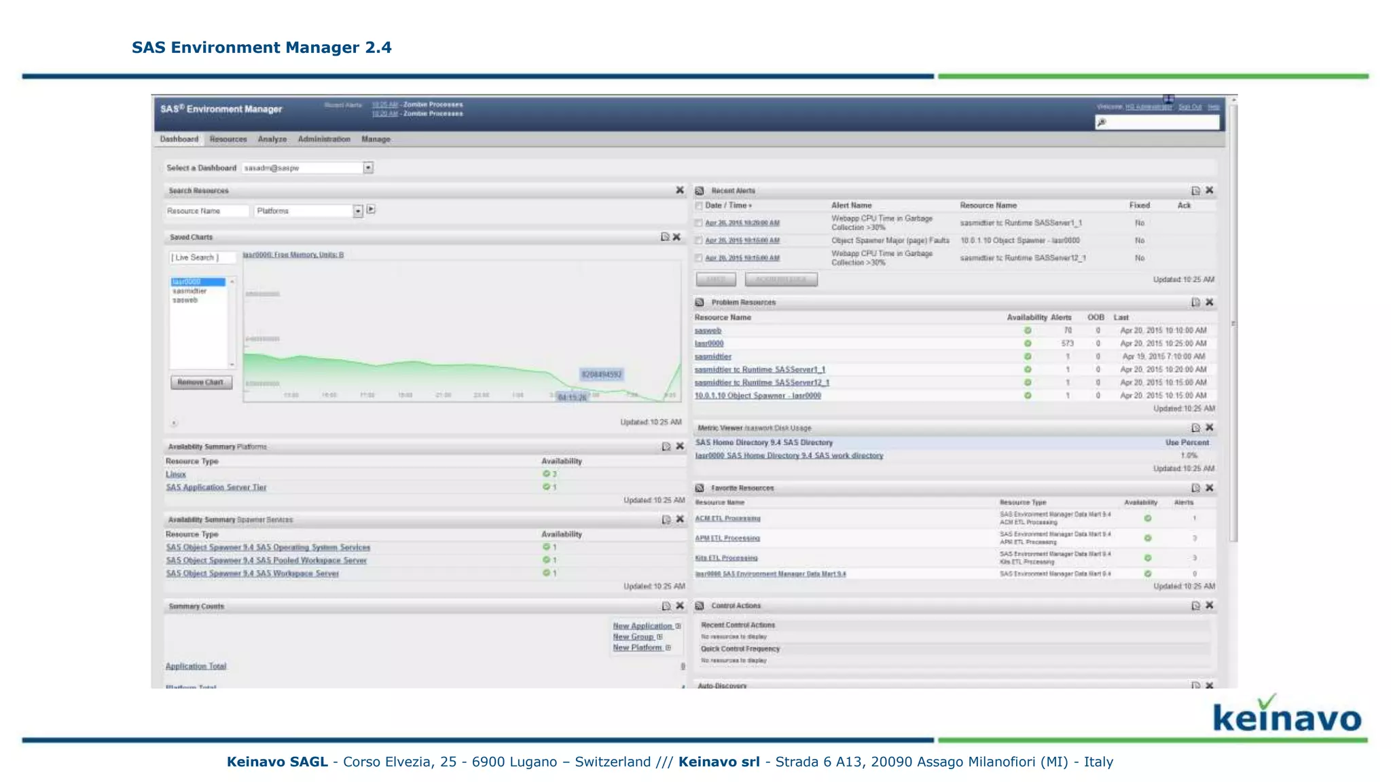Remove the Saved Charts portlet
The image size is (1391, 782).
[x=676, y=237]
